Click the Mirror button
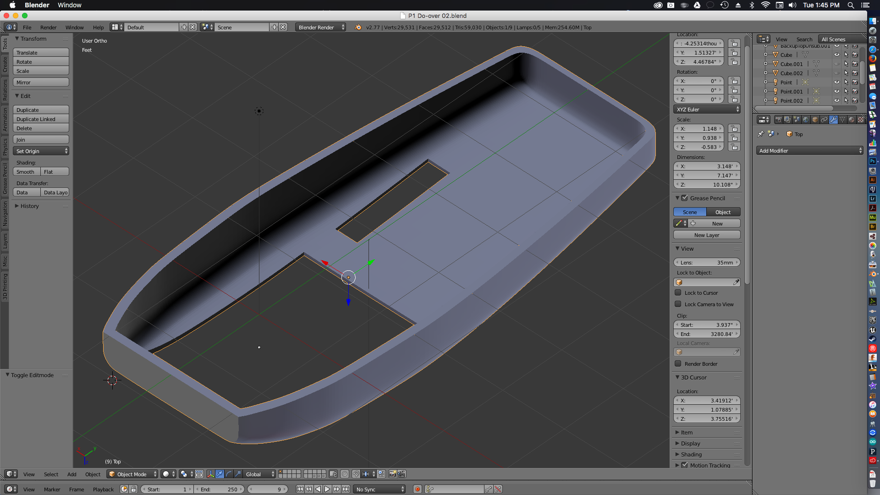The width and height of the screenshot is (880, 495). pos(41,82)
